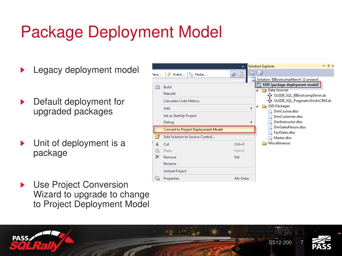Select OLEDB_SQL_PragmaticWorksCRM.ds file name
The height and width of the screenshot is (256, 342).
(303, 101)
